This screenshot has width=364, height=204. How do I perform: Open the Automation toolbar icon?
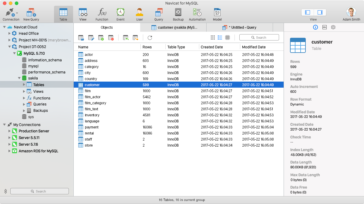(197, 14)
